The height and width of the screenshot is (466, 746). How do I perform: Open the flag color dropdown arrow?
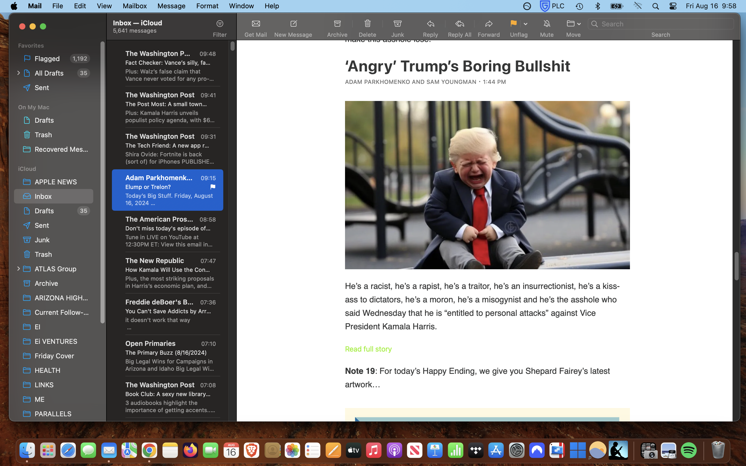525,24
